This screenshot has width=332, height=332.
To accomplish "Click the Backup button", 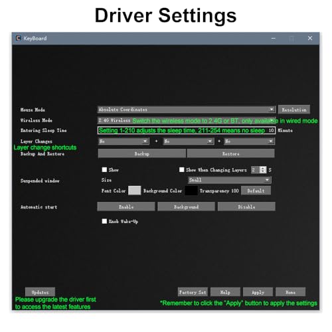I will click(x=142, y=153).
